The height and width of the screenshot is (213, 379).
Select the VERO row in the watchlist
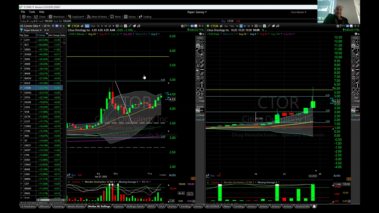click(27, 50)
